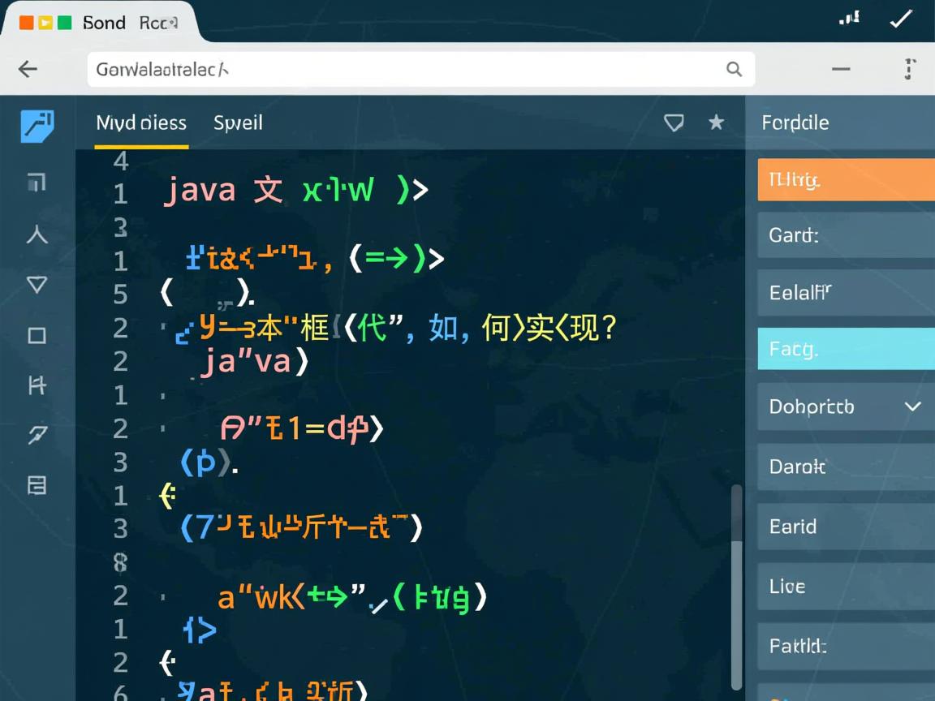Select the blue pen tool icon in sidebar
This screenshot has width=935, height=701.
tap(37, 127)
